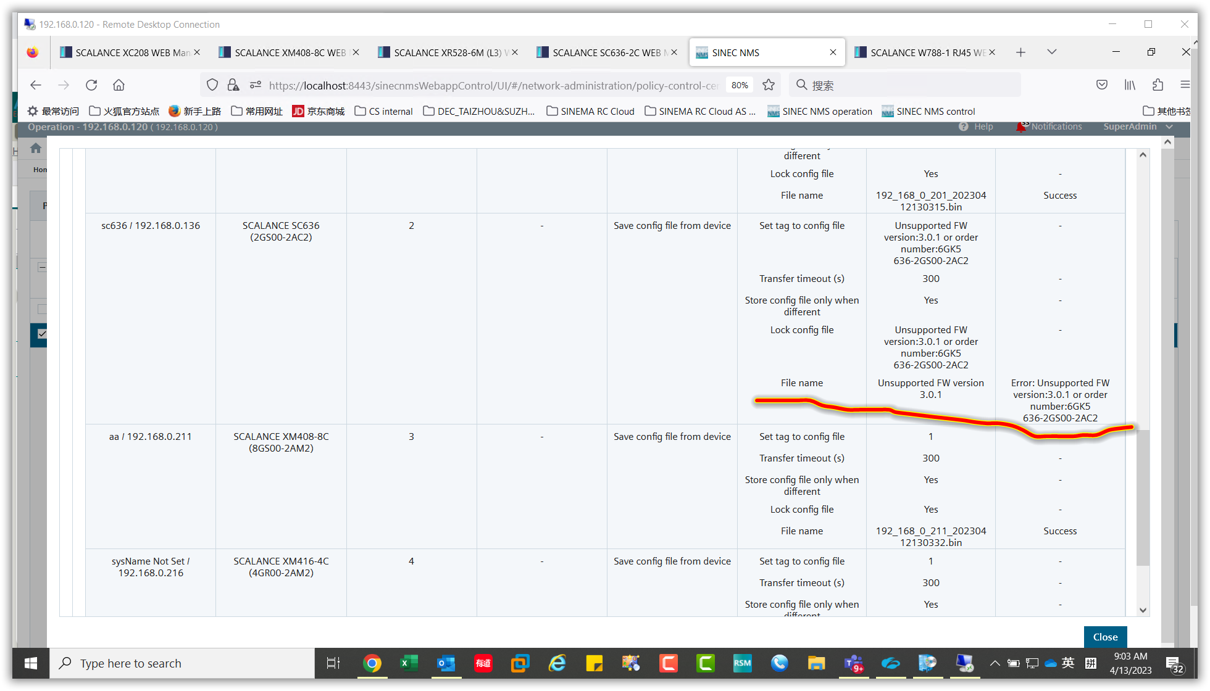This screenshot has height=691, width=1210.
Task: Toggle the checked row checkbox
Action: click(42, 334)
